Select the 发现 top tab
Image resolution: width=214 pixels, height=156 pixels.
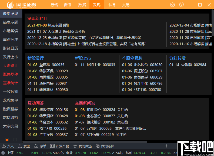tap(97, 5)
